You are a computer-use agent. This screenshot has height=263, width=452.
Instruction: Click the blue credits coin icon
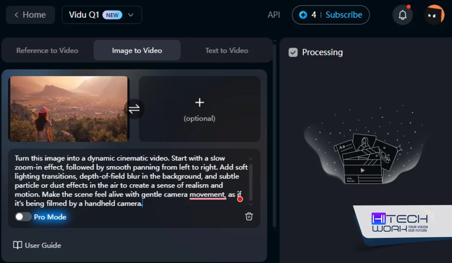click(303, 15)
